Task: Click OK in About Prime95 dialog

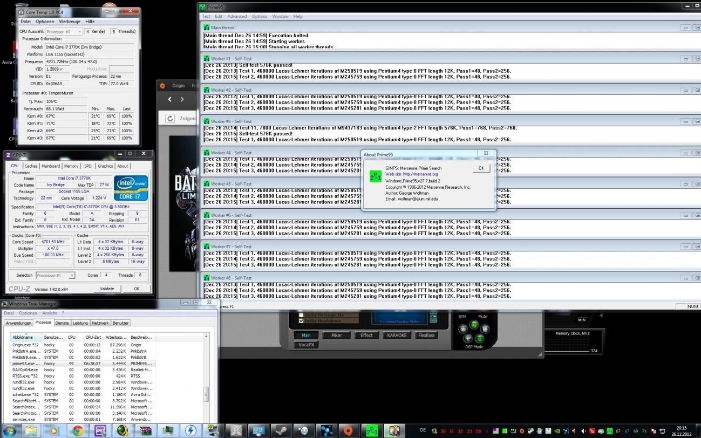Action: coord(481,168)
